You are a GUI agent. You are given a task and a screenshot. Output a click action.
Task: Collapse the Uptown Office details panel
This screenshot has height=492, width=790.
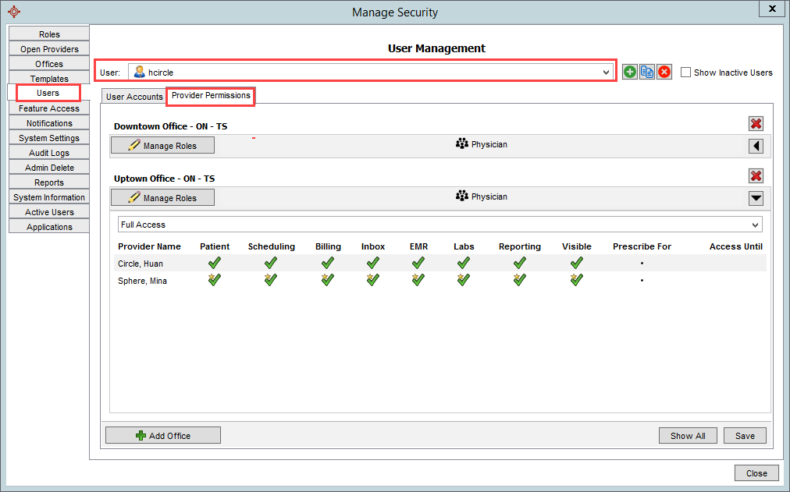point(755,198)
